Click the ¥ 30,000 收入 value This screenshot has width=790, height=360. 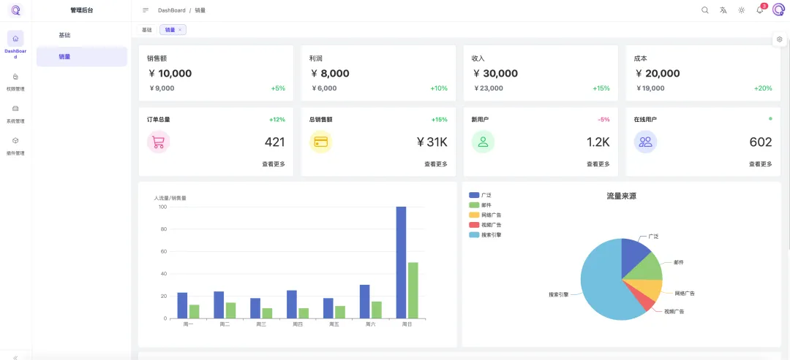point(495,74)
